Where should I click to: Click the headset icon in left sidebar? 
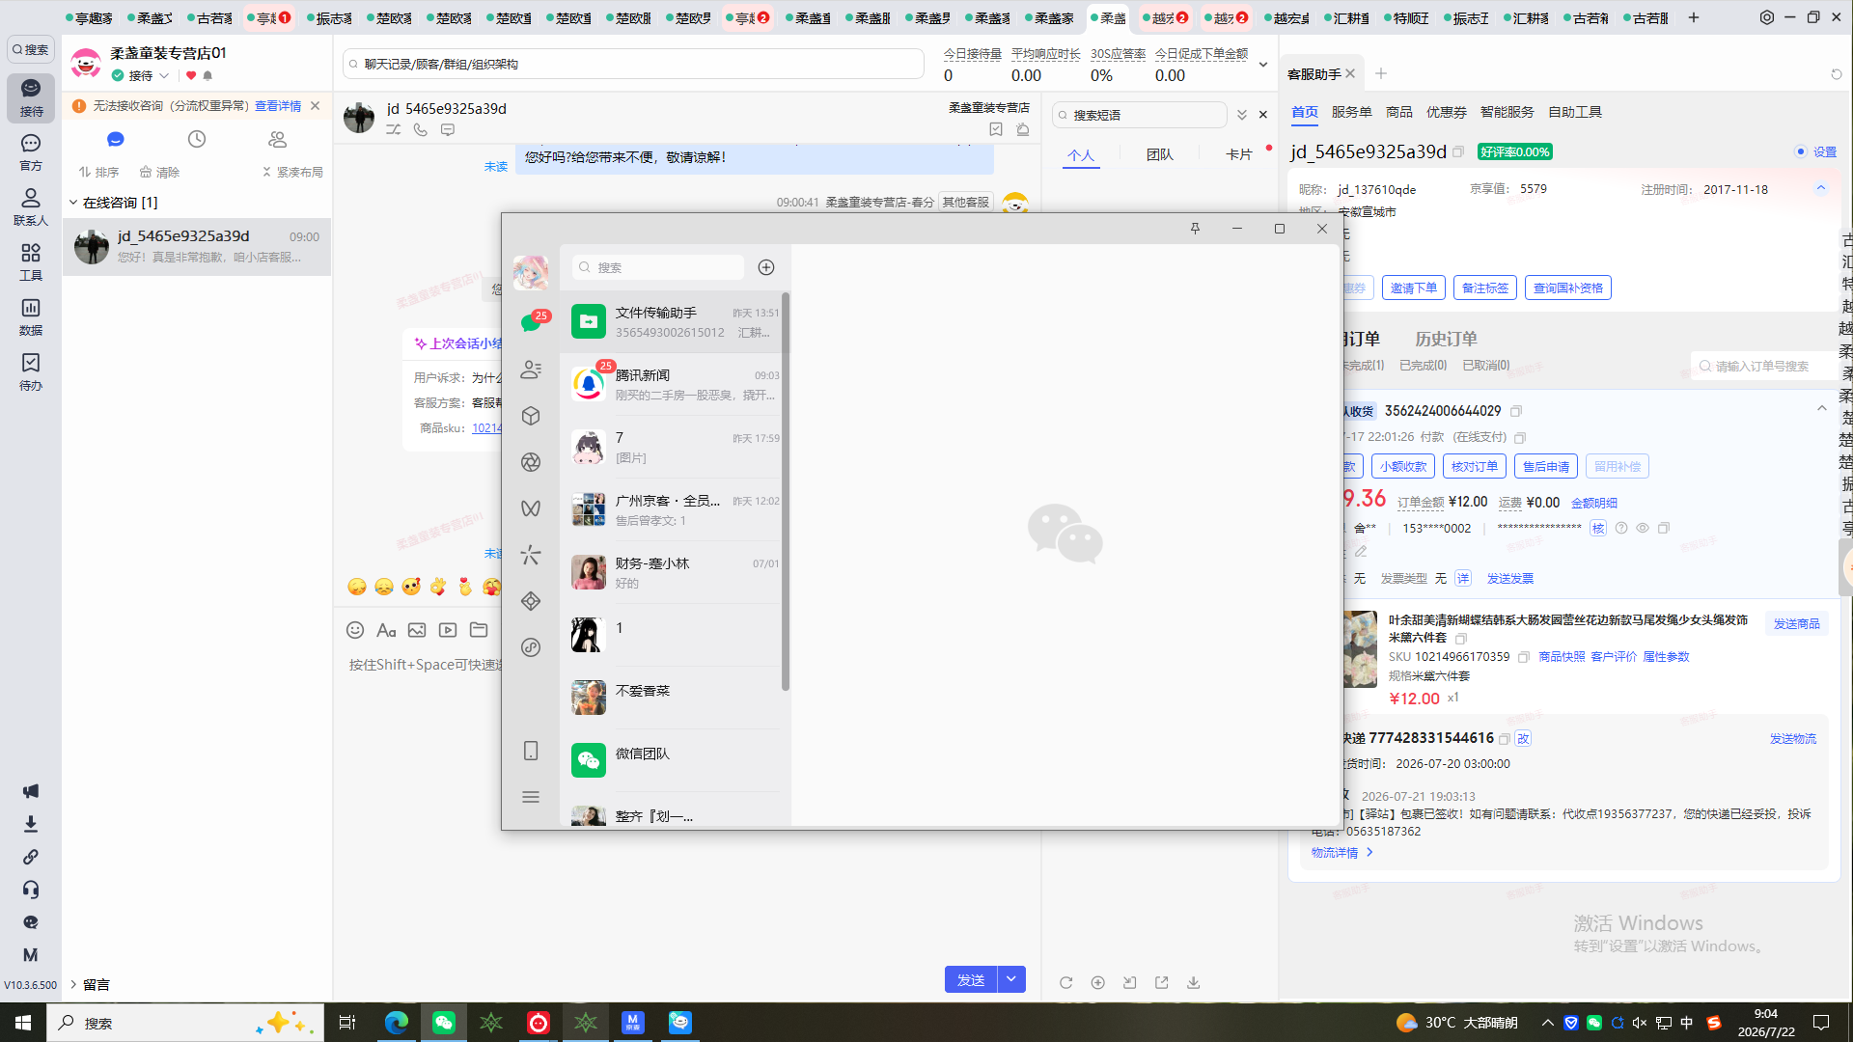coord(31,890)
